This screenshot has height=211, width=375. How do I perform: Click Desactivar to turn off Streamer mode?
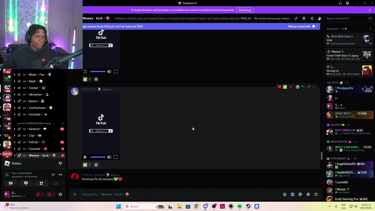coord(245,10)
